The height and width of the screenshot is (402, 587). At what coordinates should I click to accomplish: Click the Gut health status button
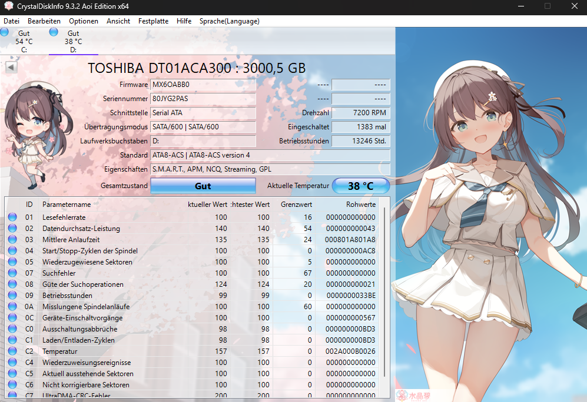[203, 186]
